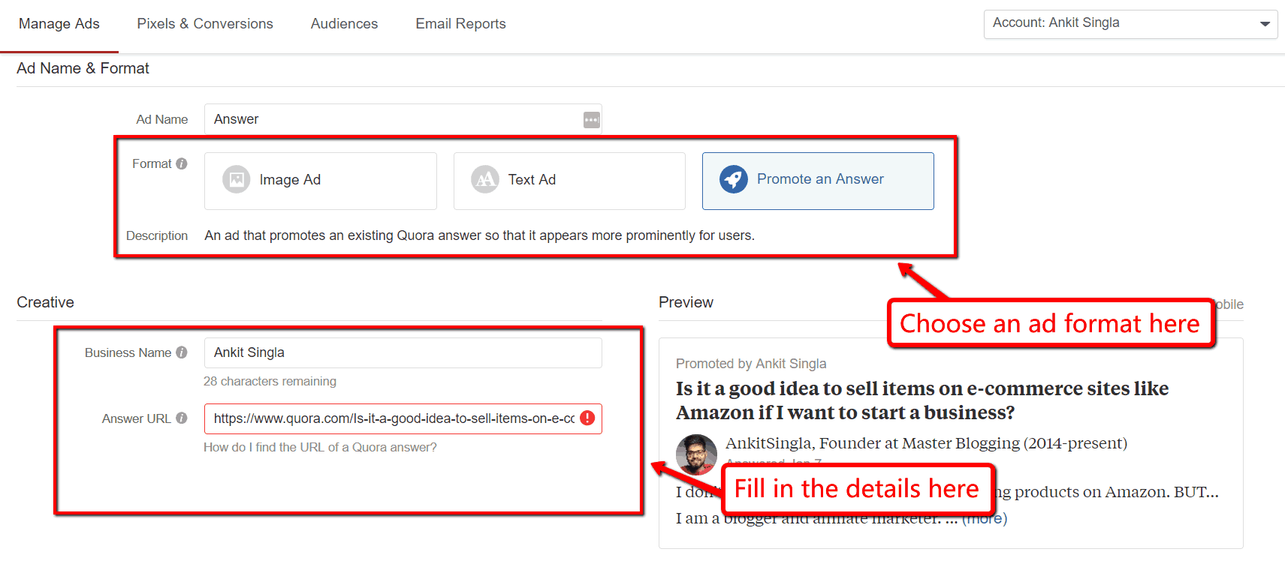The width and height of the screenshot is (1285, 561).
Task: Click the Ad Name input field
Action: [403, 119]
